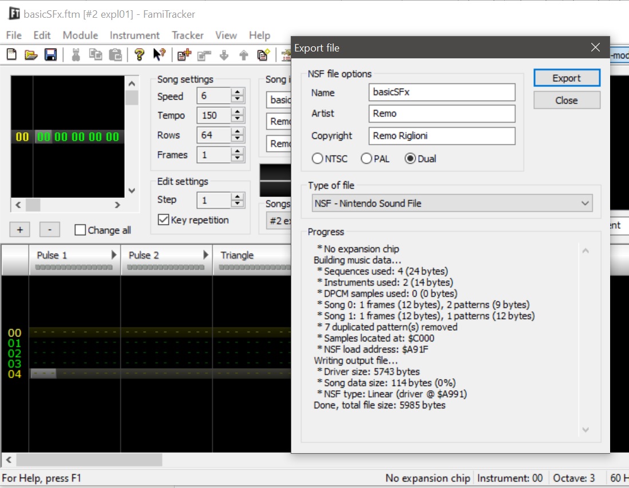The width and height of the screenshot is (629, 488).
Task: Decrease Rows with the down spinner arrow
Action: pos(238,138)
